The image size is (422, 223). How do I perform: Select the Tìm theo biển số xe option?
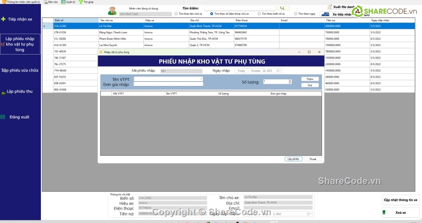point(259,14)
